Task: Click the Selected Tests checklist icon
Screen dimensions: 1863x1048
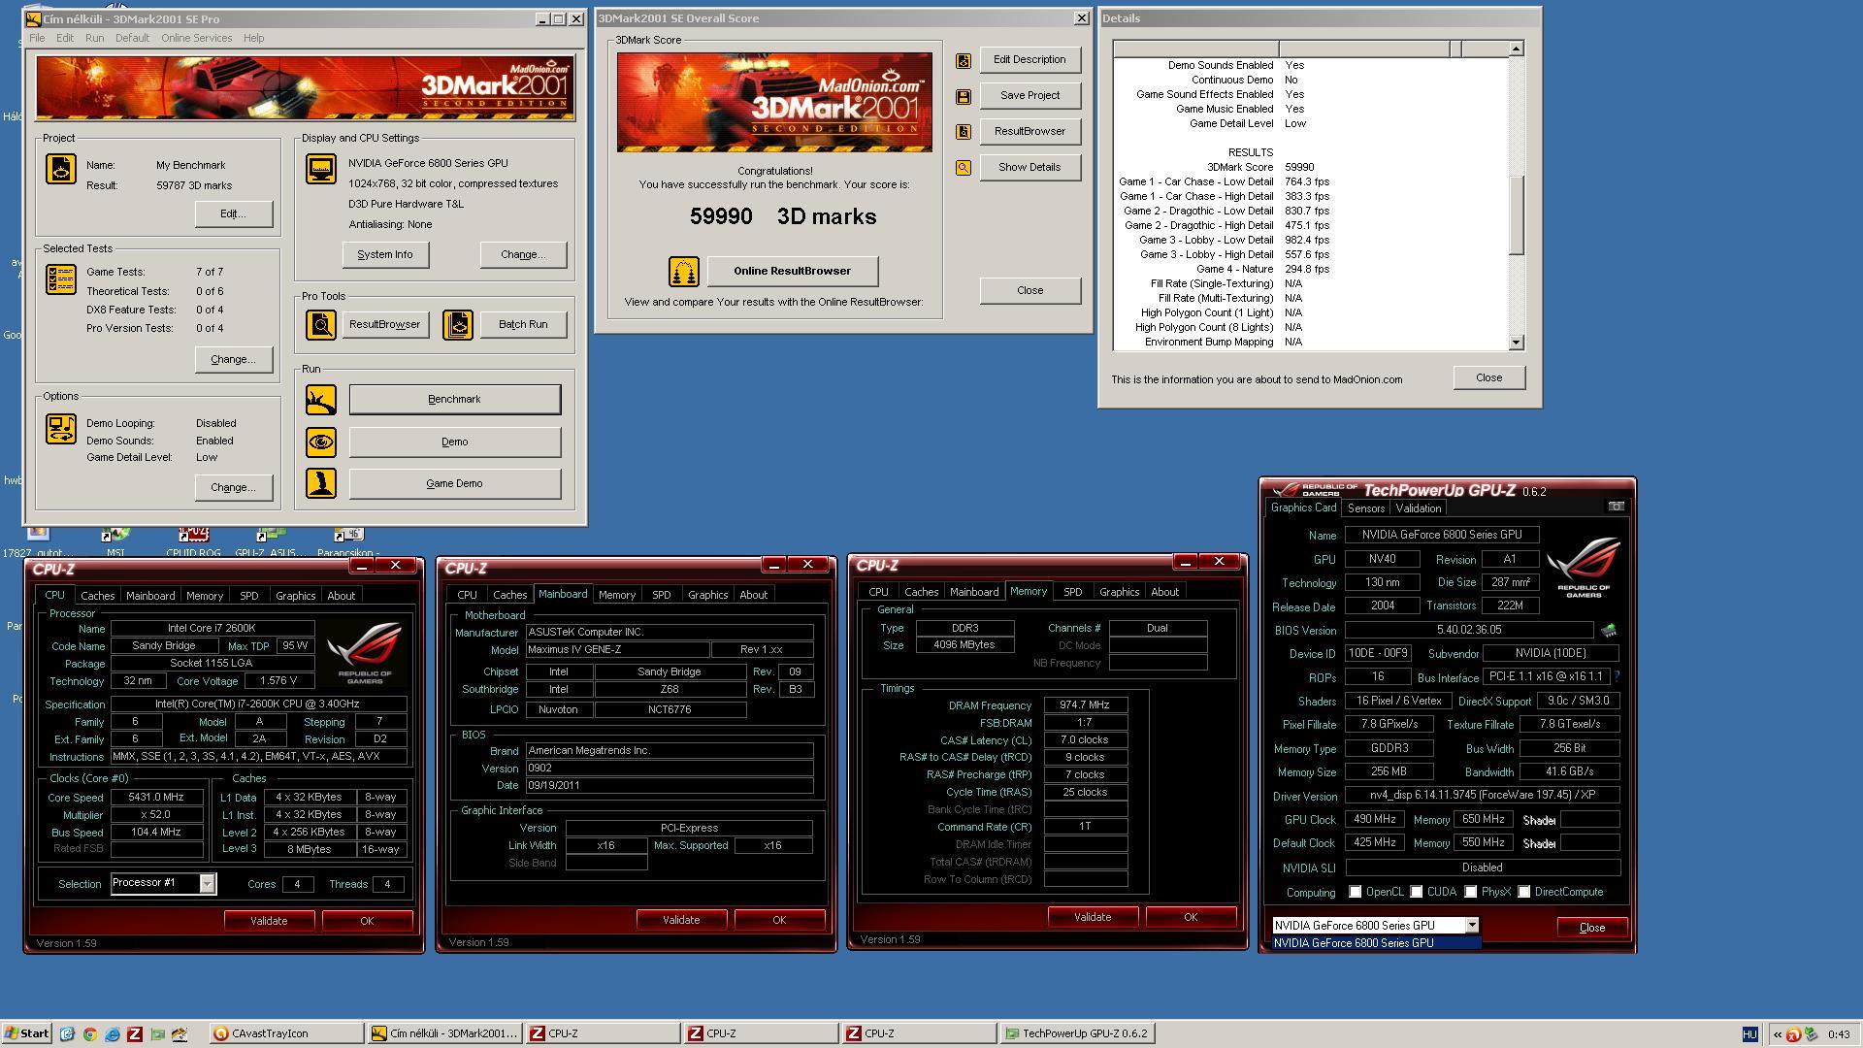Action: (61, 279)
